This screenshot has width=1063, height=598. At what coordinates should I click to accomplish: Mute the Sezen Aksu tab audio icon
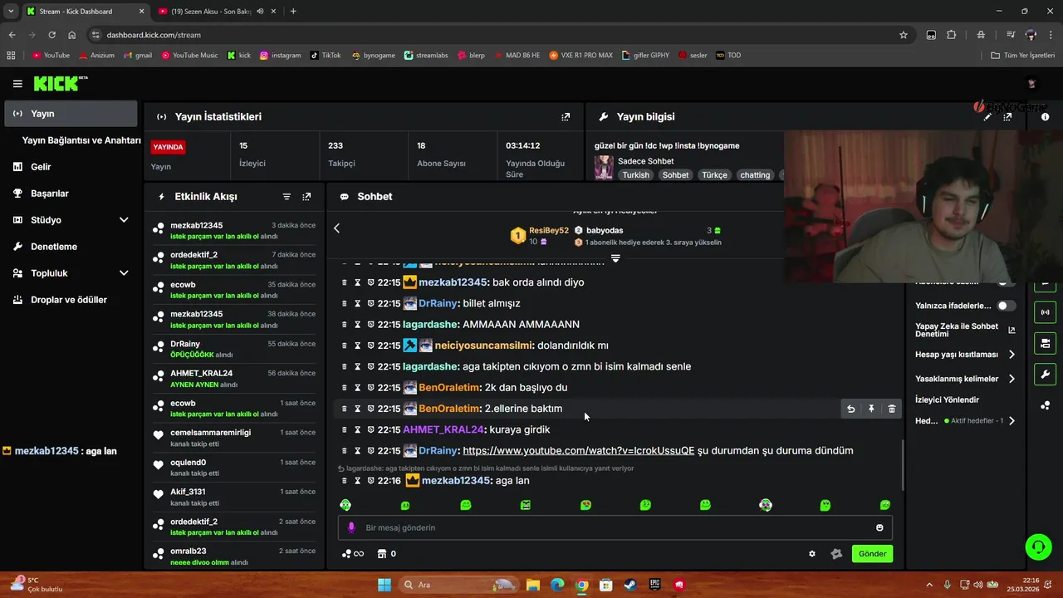[260, 12]
